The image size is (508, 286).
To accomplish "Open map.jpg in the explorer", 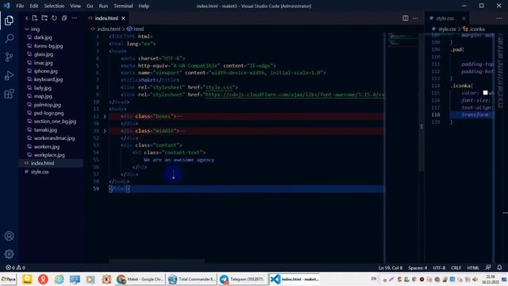I will point(43,96).
